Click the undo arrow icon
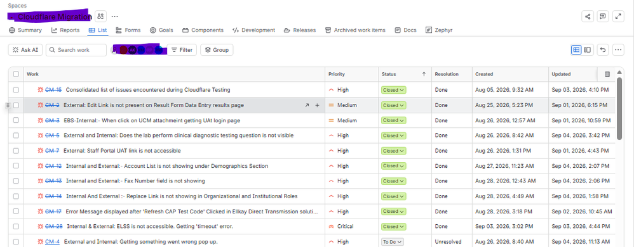The height and width of the screenshot is (247, 634). tap(603, 50)
